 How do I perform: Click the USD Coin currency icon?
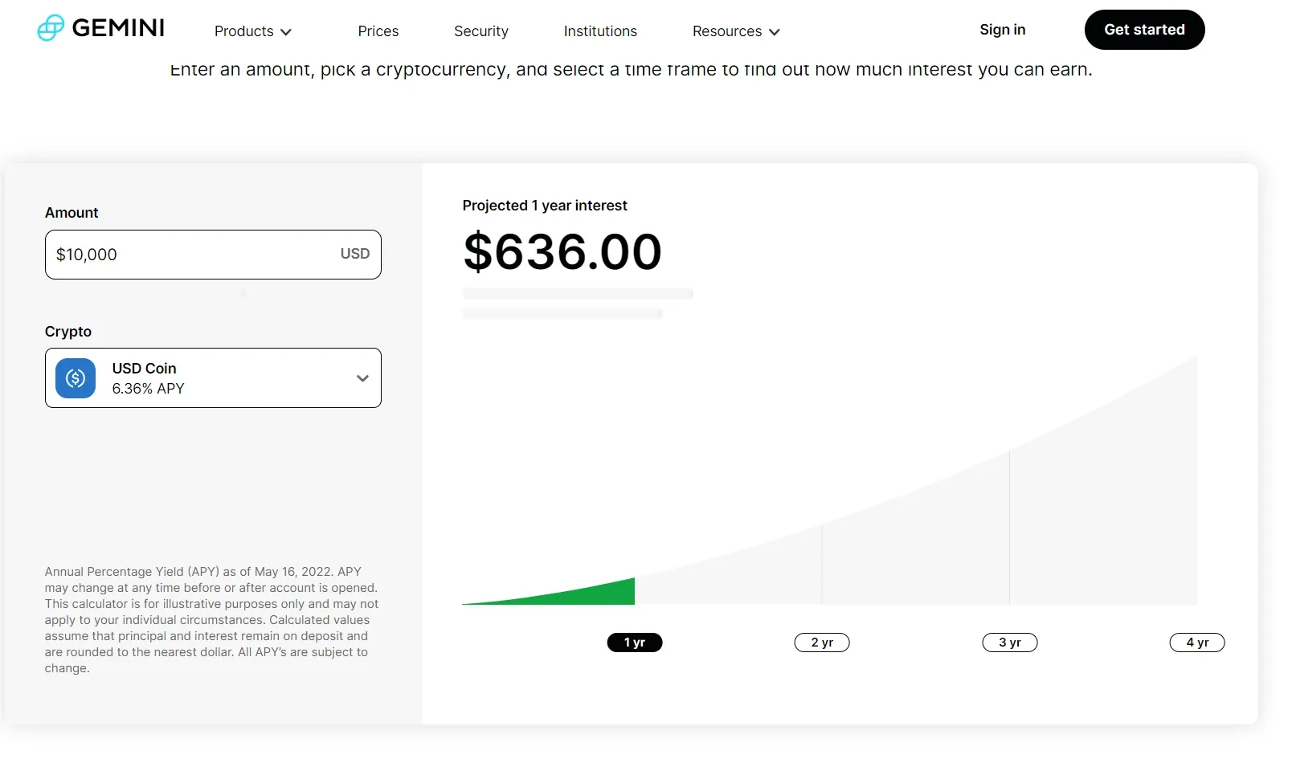coord(76,378)
